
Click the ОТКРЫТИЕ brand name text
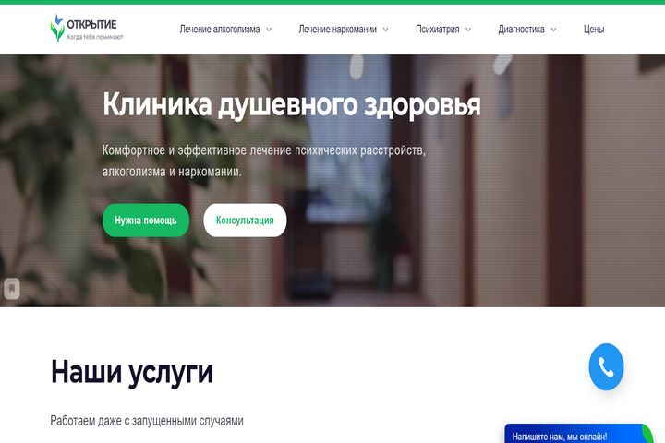[91, 24]
